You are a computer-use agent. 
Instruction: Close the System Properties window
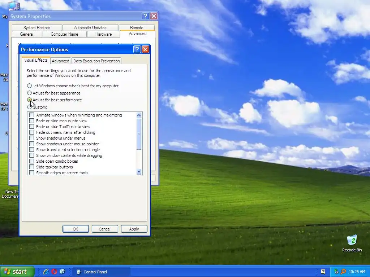pyautogui.click(x=154, y=16)
